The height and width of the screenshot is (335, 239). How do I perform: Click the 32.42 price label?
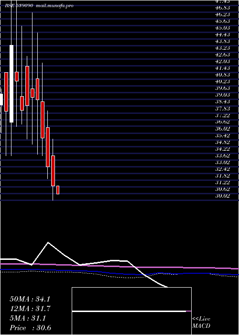coord(223,169)
